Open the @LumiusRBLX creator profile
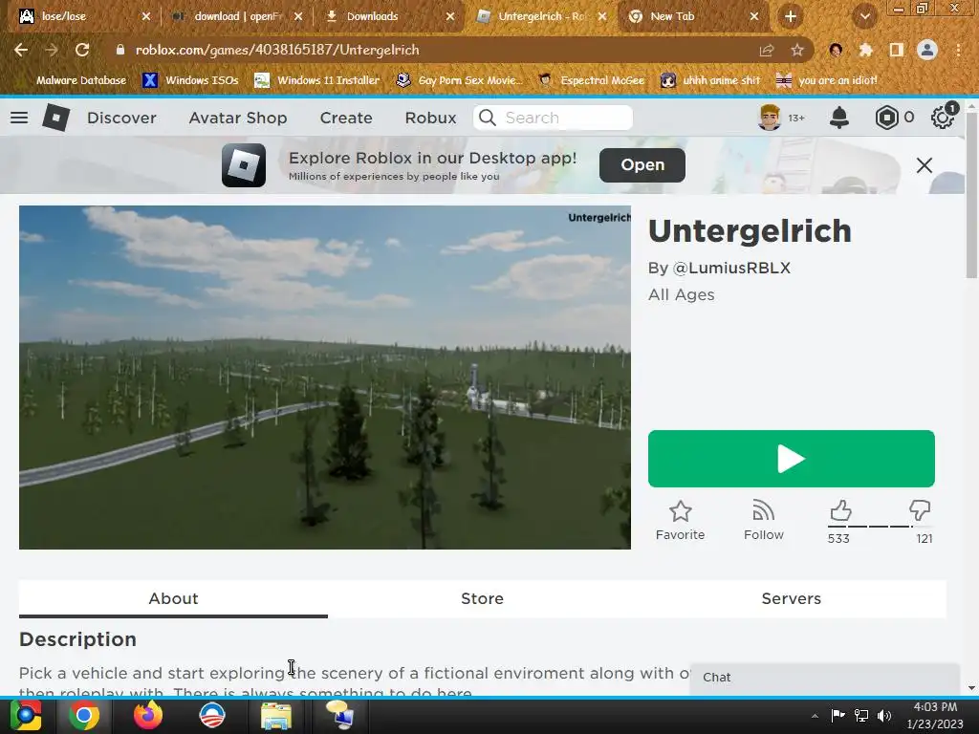This screenshot has height=734, width=979. [x=731, y=268]
